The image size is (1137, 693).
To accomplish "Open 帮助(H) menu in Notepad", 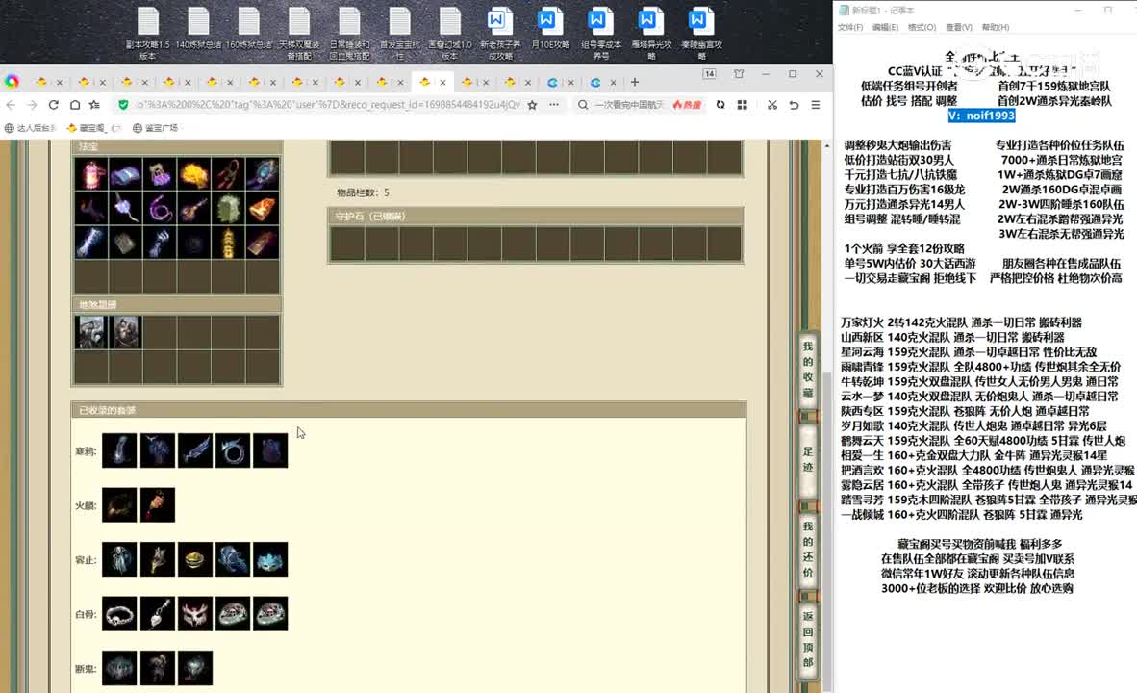I will click(995, 28).
